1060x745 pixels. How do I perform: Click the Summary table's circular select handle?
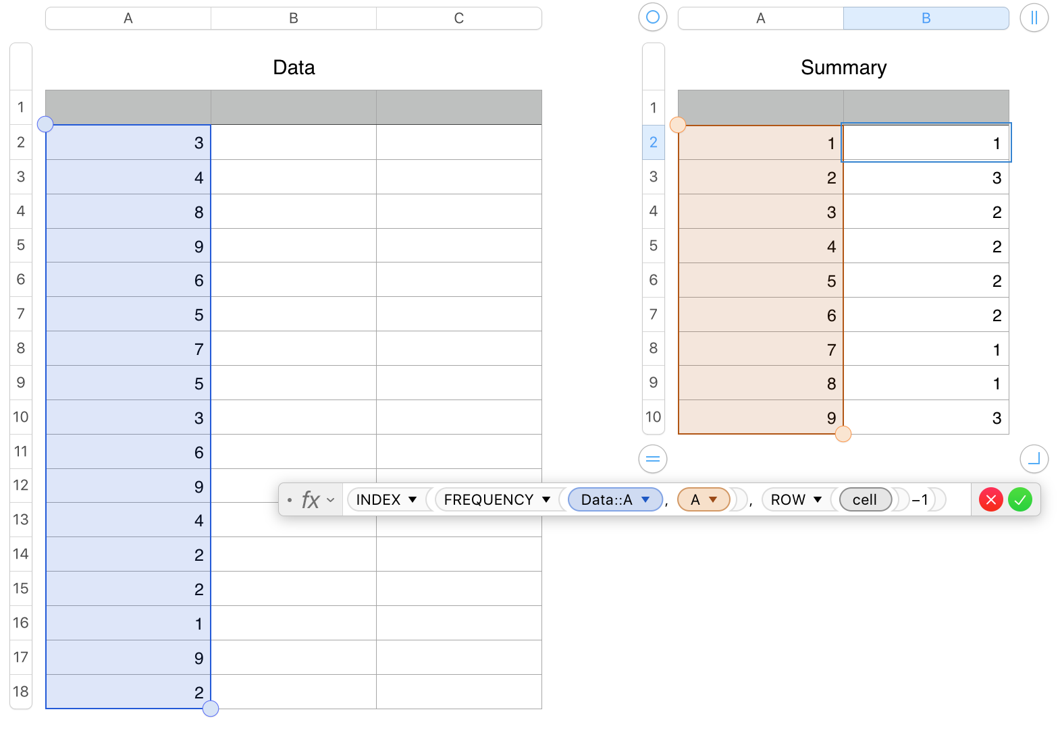[652, 18]
